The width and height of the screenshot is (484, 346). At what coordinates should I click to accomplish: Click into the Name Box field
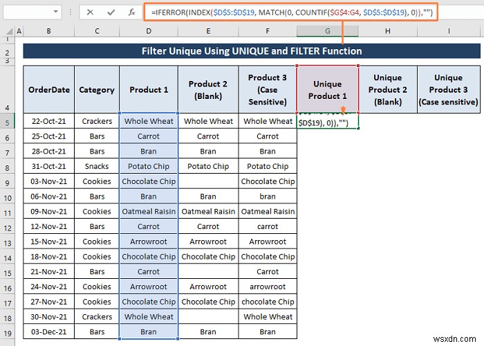pos(28,12)
